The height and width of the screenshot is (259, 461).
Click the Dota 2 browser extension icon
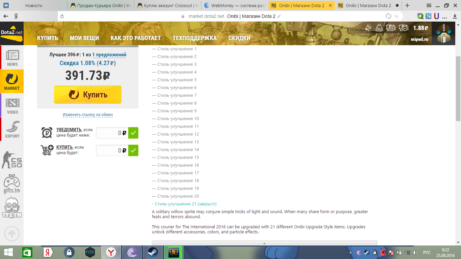pos(428,16)
